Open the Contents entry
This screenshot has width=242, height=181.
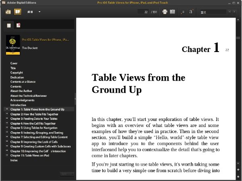(x=16, y=86)
